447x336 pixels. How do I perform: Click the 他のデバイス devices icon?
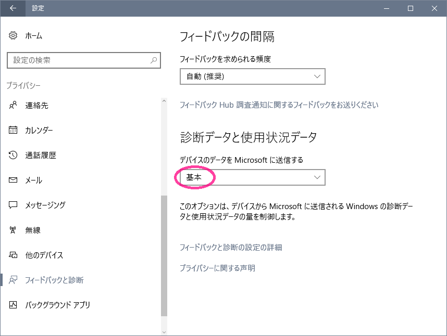pos(13,255)
